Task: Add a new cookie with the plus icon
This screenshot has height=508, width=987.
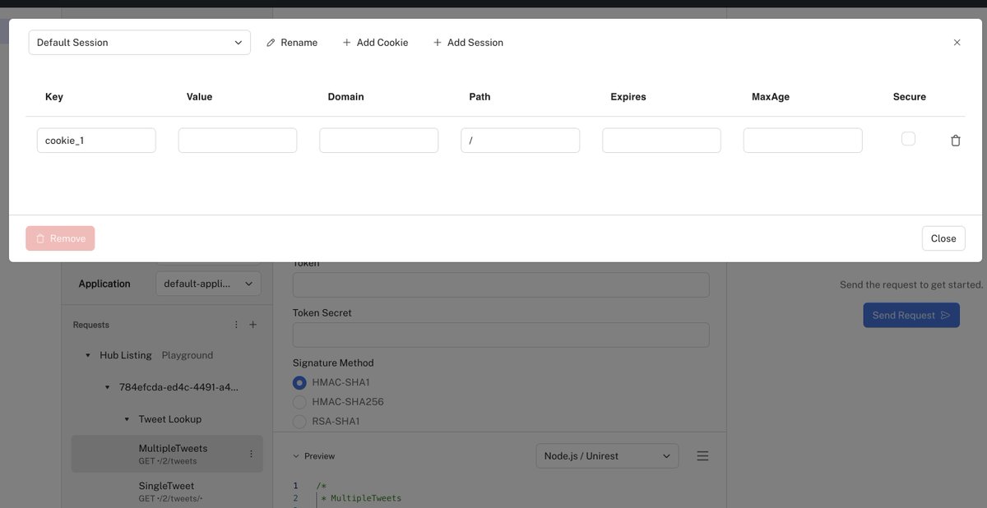Action: pyautogui.click(x=345, y=42)
